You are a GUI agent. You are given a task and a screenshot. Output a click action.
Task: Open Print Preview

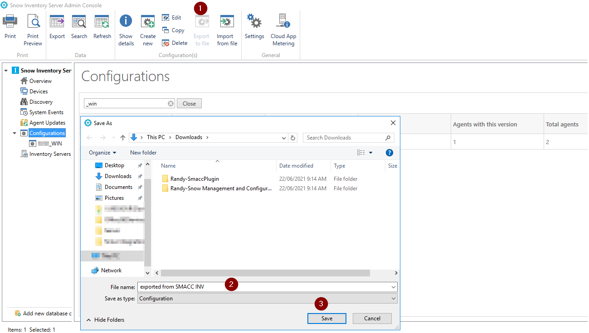click(x=33, y=30)
